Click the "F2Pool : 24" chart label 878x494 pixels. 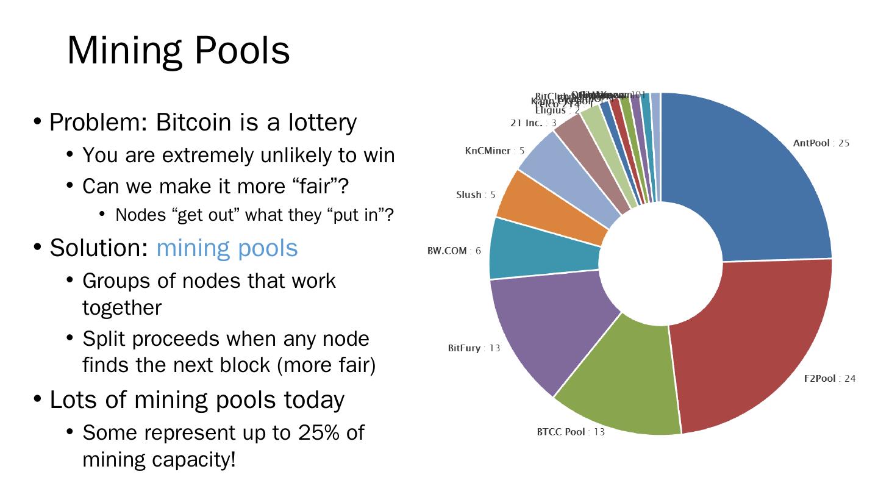pos(829,379)
